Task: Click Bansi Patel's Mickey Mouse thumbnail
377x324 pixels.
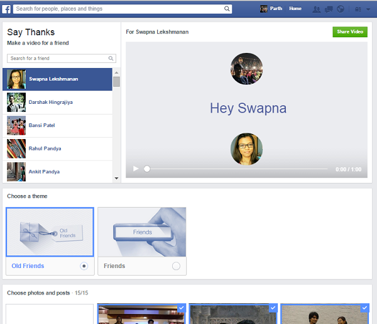Action: 16,125
